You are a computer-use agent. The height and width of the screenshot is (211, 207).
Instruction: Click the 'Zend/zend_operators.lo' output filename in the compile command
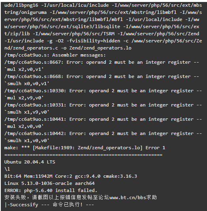coord(100,48)
